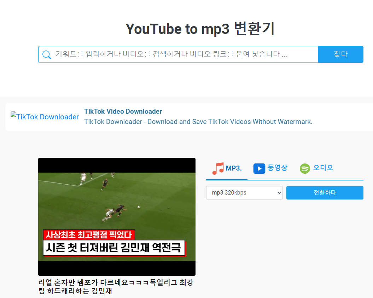The height and width of the screenshot is (298, 373).
Task: Click the 전환하다 convert button
Action: (x=325, y=193)
